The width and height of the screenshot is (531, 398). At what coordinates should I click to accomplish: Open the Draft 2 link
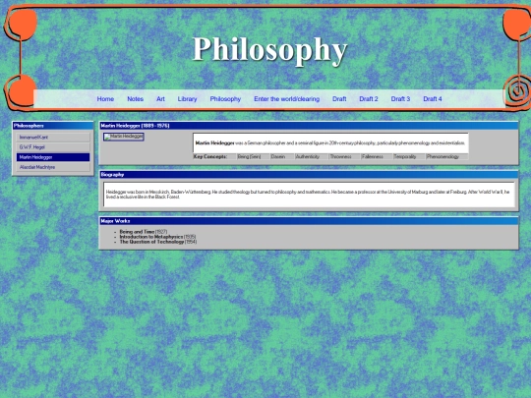(369, 99)
